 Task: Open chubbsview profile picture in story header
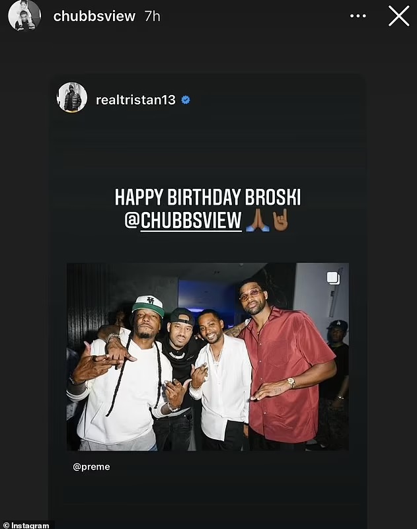[x=24, y=15]
